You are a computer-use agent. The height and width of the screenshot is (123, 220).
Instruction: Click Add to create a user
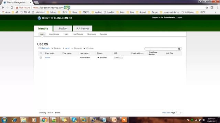[66, 49]
